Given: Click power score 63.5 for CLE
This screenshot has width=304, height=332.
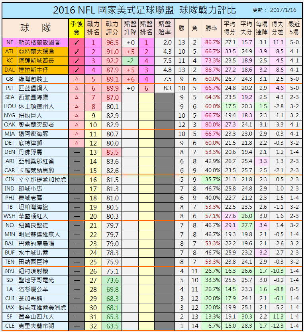Looking at the screenshot, I should (112, 326).
